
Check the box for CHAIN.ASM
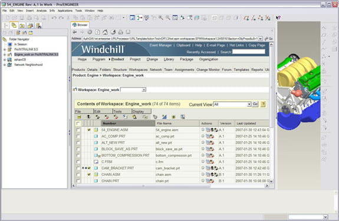tap(78, 175)
